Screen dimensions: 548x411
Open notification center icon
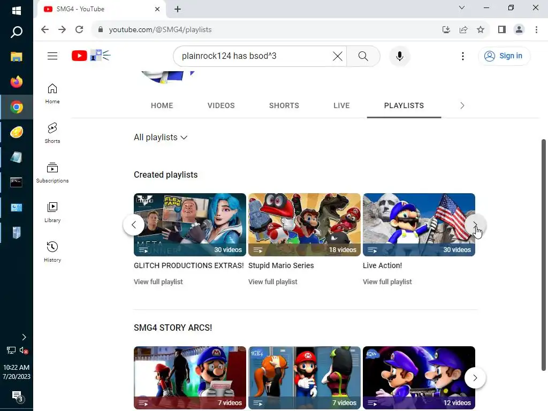18,397
